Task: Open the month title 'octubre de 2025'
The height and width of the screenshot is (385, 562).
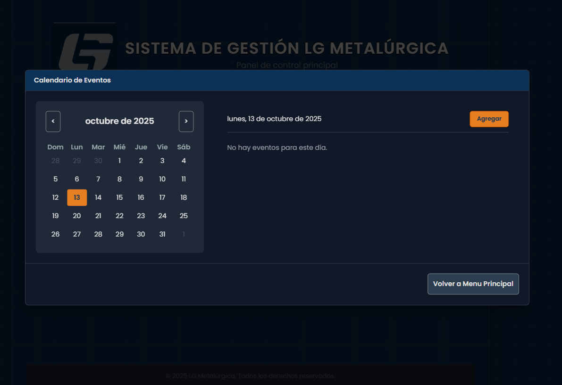Action: [x=119, y=121]
